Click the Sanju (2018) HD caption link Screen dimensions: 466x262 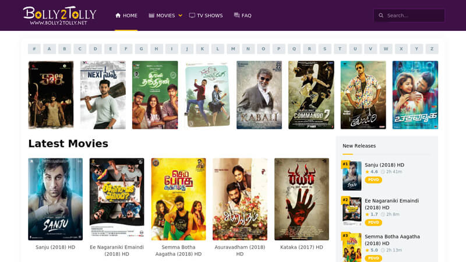[x=55, y=247]
